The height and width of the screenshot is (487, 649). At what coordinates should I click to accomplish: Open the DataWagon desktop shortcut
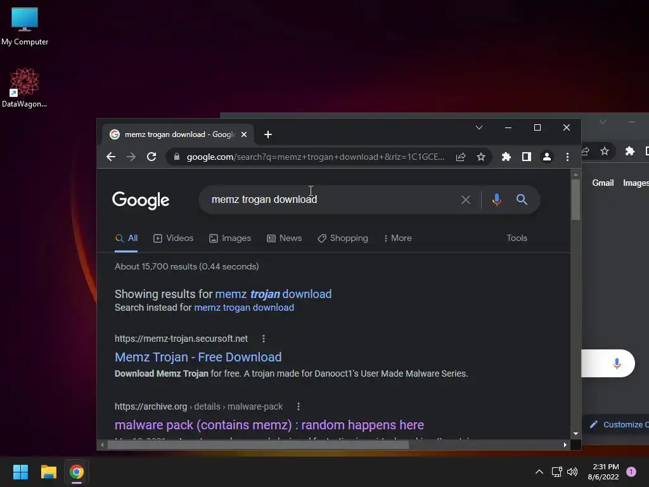click(25, 88)
